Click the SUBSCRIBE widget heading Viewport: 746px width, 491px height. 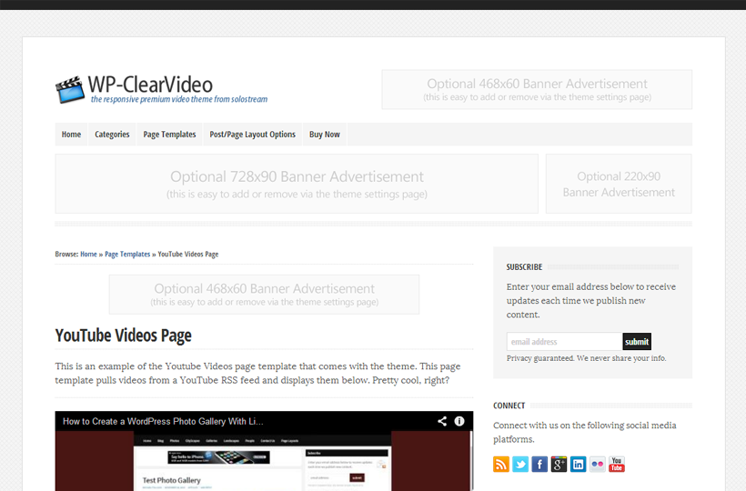point(524,267)
